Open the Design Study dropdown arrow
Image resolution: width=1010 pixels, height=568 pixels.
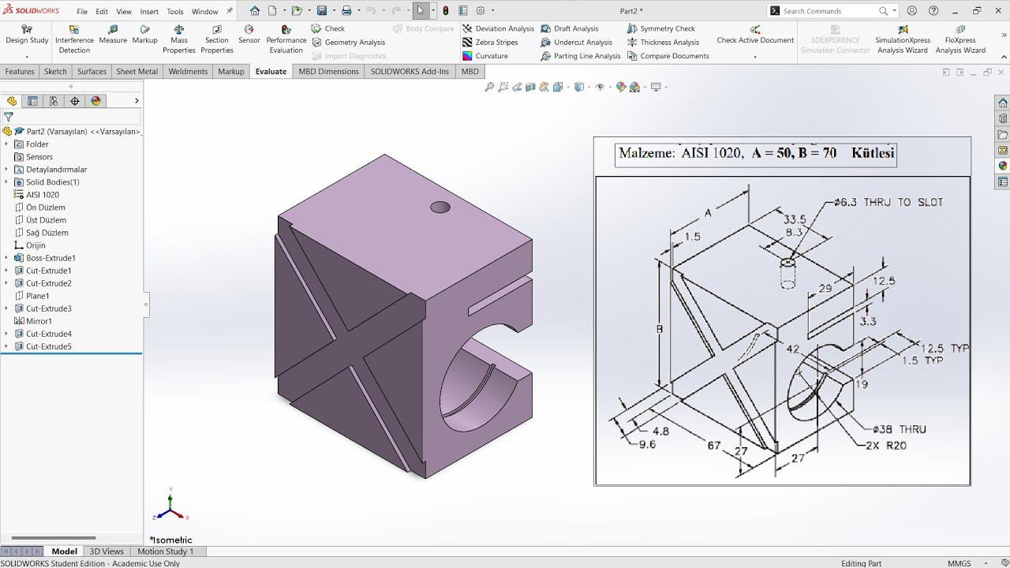(x=27, y=57)
